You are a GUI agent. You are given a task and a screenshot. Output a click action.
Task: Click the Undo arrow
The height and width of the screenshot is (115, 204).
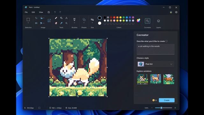(55, 12)
